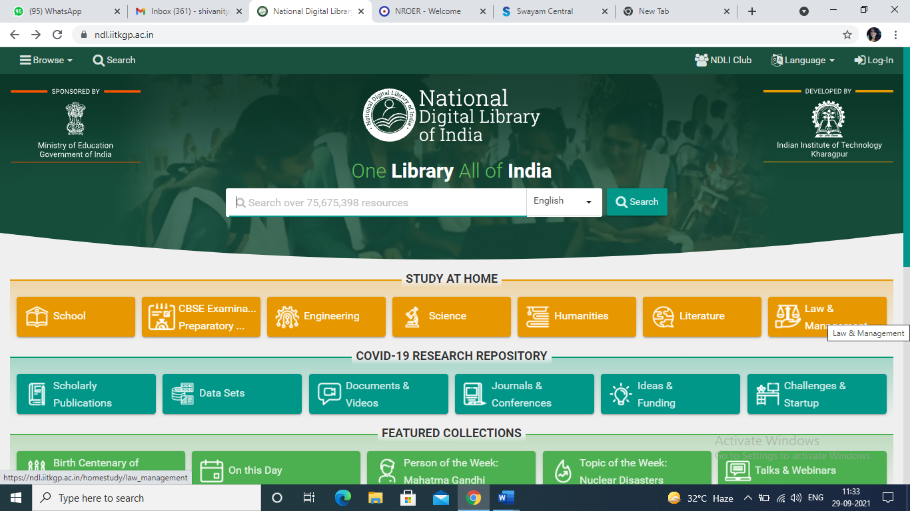Select the Literature globe icon
Viewport: 910px width, 511px height.
pos(662,316)
